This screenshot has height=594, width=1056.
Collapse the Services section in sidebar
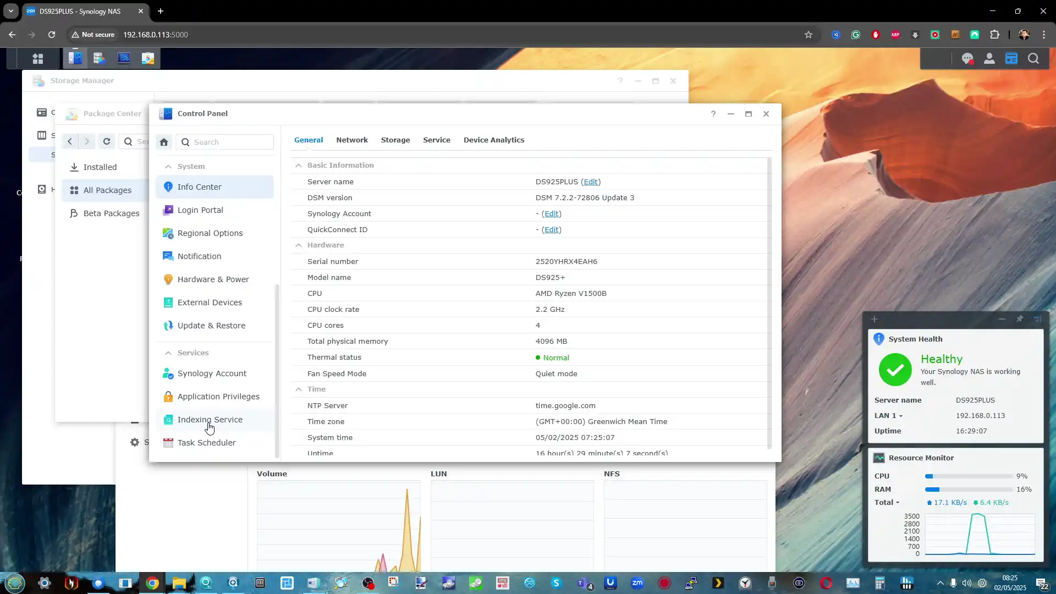168,353
